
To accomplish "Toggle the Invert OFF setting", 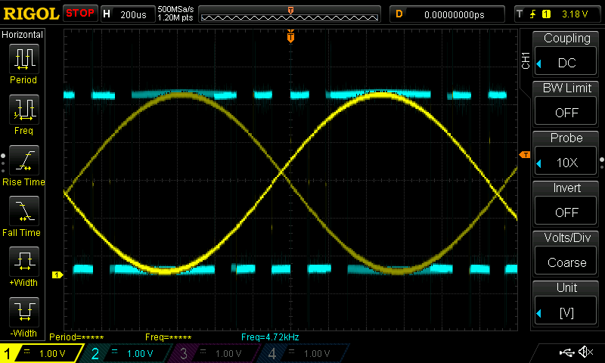I will (566, 204).
